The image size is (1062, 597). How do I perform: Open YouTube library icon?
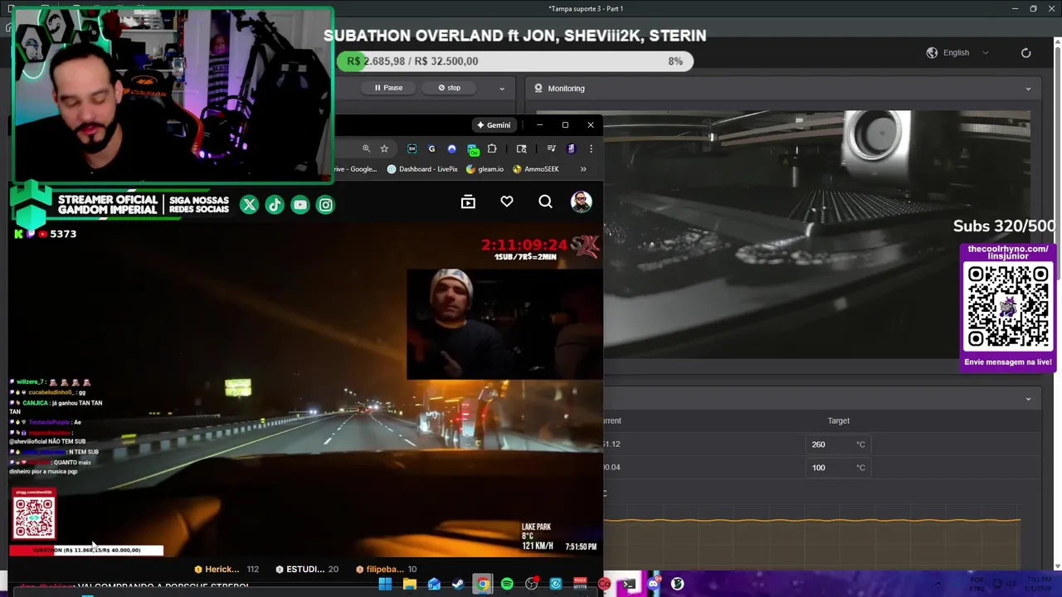pos(468,201)
